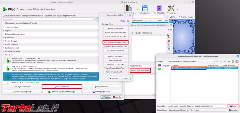Screen dimensions: 240x113
Task: Open Look in path dropdown
Action: (x=213, y=61)
